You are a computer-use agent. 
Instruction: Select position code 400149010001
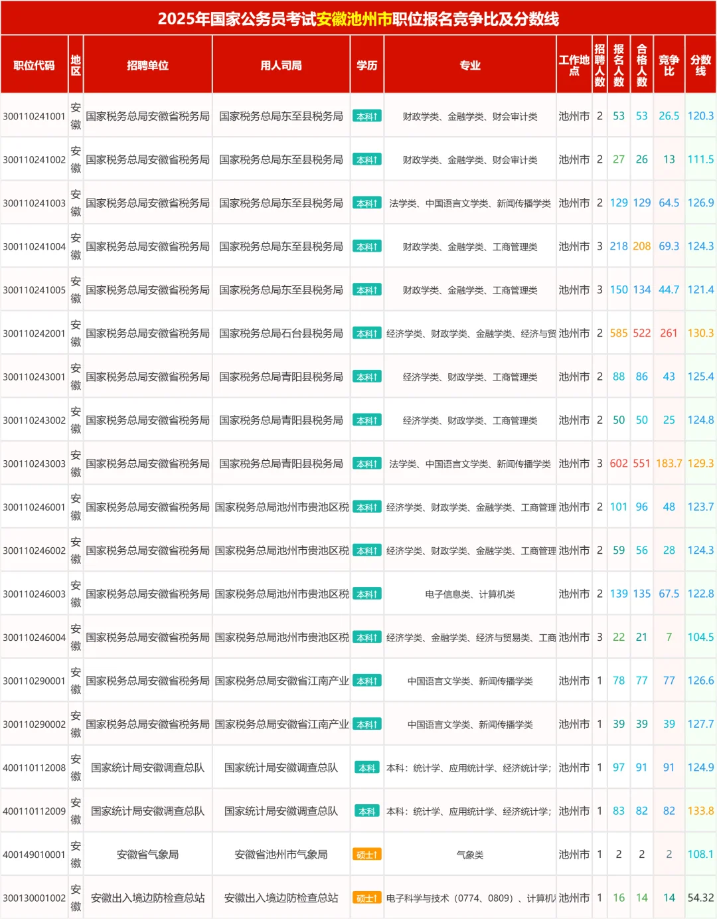pos(34,855)
